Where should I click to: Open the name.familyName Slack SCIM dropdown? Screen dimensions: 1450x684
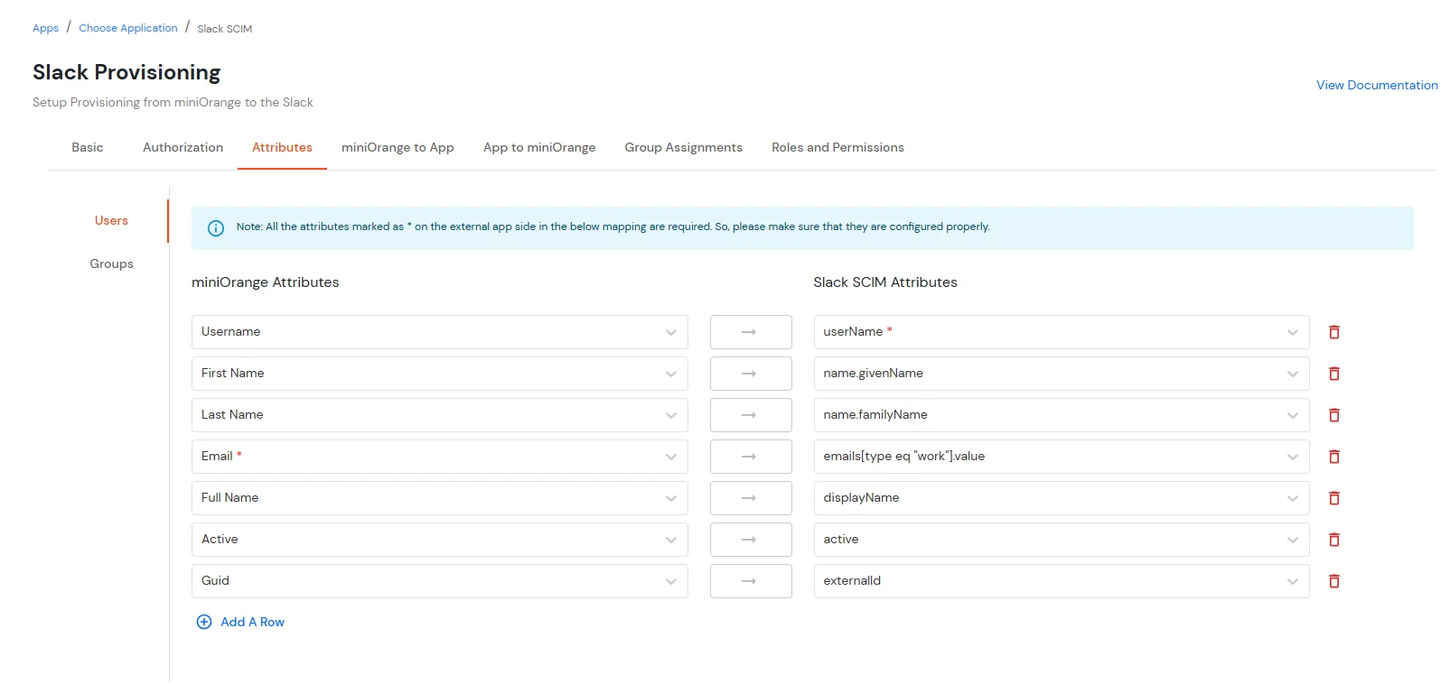(x=1062, y=415)
